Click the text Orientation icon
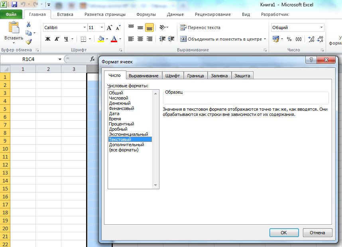 [x=162, y=27]
